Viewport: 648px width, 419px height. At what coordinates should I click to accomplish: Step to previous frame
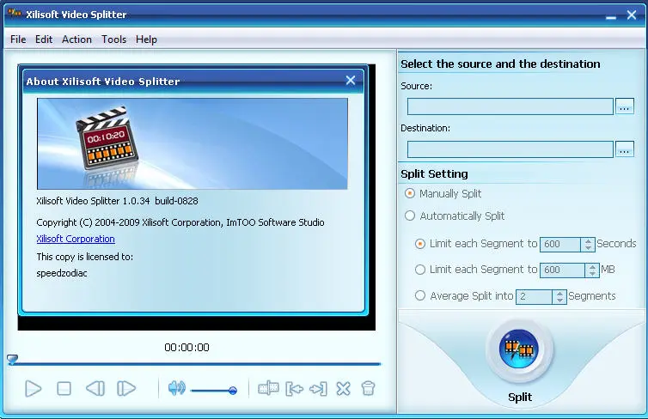click(x=95, y=388)
